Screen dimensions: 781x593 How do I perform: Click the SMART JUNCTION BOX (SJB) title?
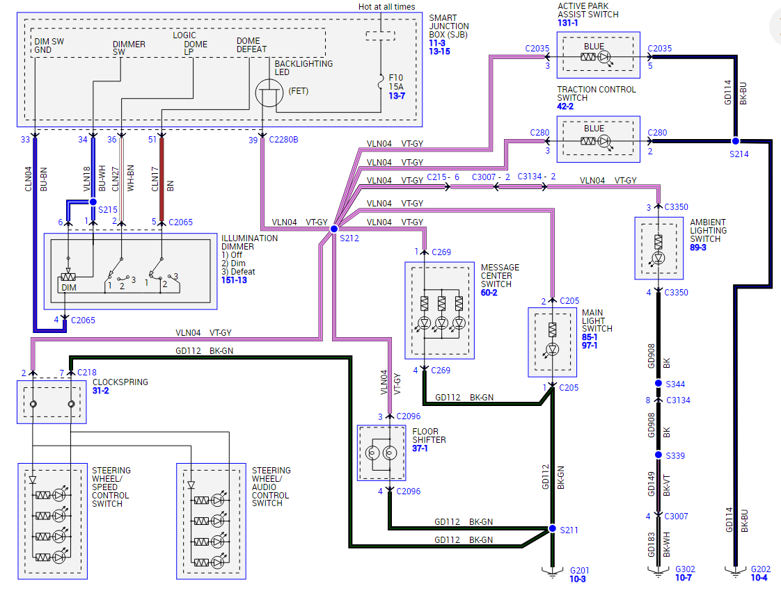coord(449,26)
